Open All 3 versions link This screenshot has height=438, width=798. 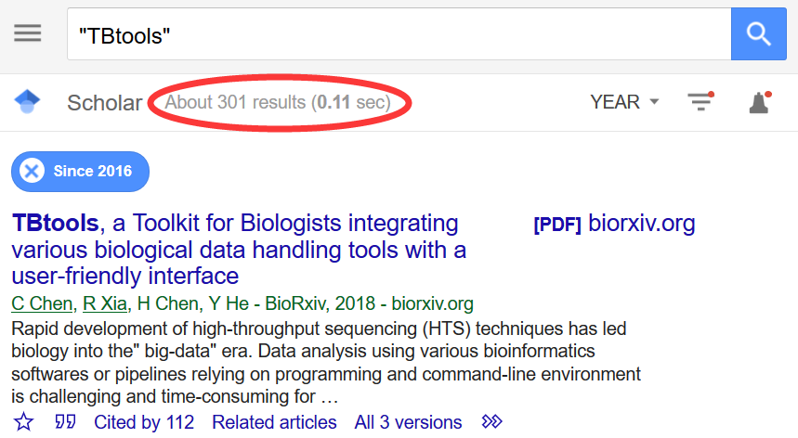pyautogui.click(x=408, y=422)
